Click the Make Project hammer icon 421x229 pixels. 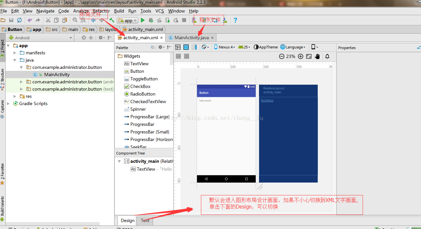click(112, 20)
